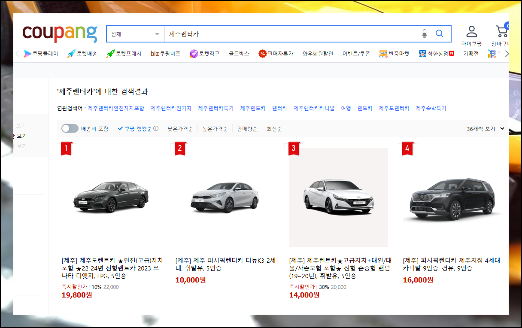Image resolution: width=522 pixels, height=328 pixels.
Task: Open 로켓직구 menu item
Action: (x=204, y=54)
